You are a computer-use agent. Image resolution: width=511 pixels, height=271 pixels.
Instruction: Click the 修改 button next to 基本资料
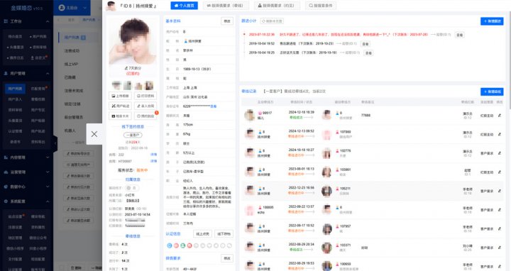227,21
